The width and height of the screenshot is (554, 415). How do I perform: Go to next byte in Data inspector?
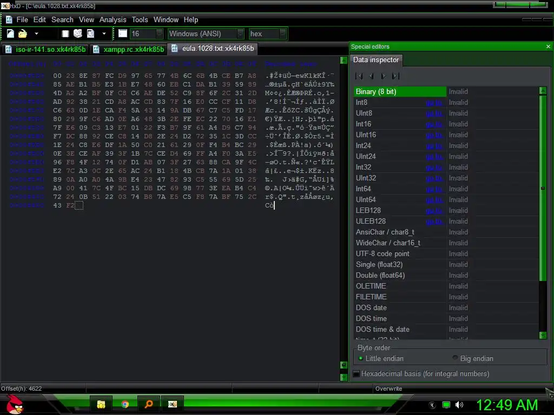tap(384, 76)
